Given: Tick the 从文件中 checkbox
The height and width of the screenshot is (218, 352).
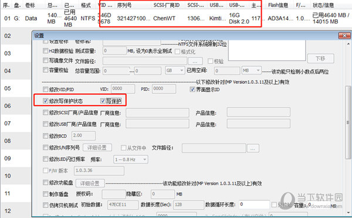Looking at the screenshot, I should (123, 148).
